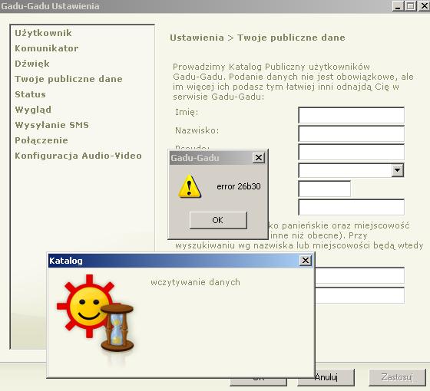Viewport: 430px width, 391px height.
Task: Close the Katalog loading window
Action: [x=306, y=261]
